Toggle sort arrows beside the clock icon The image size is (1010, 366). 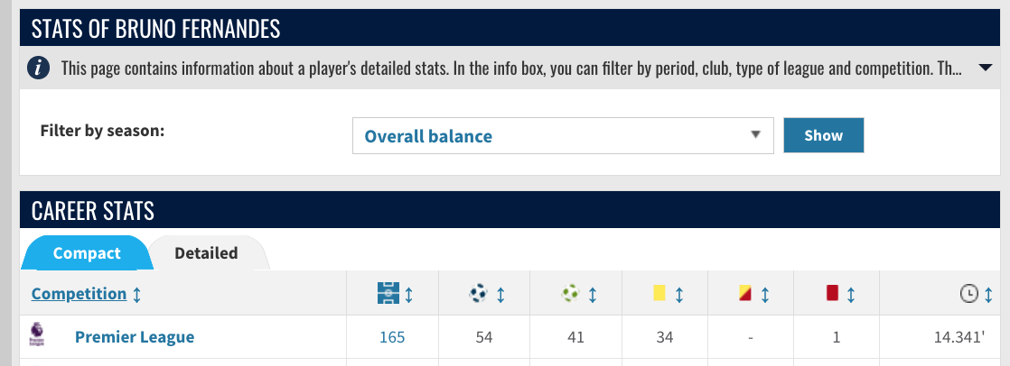988,296
